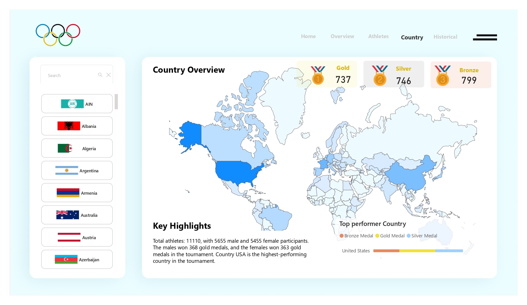Click the Argentina flag icon
This screenshot has height=305, width=527.
point(67,170)
